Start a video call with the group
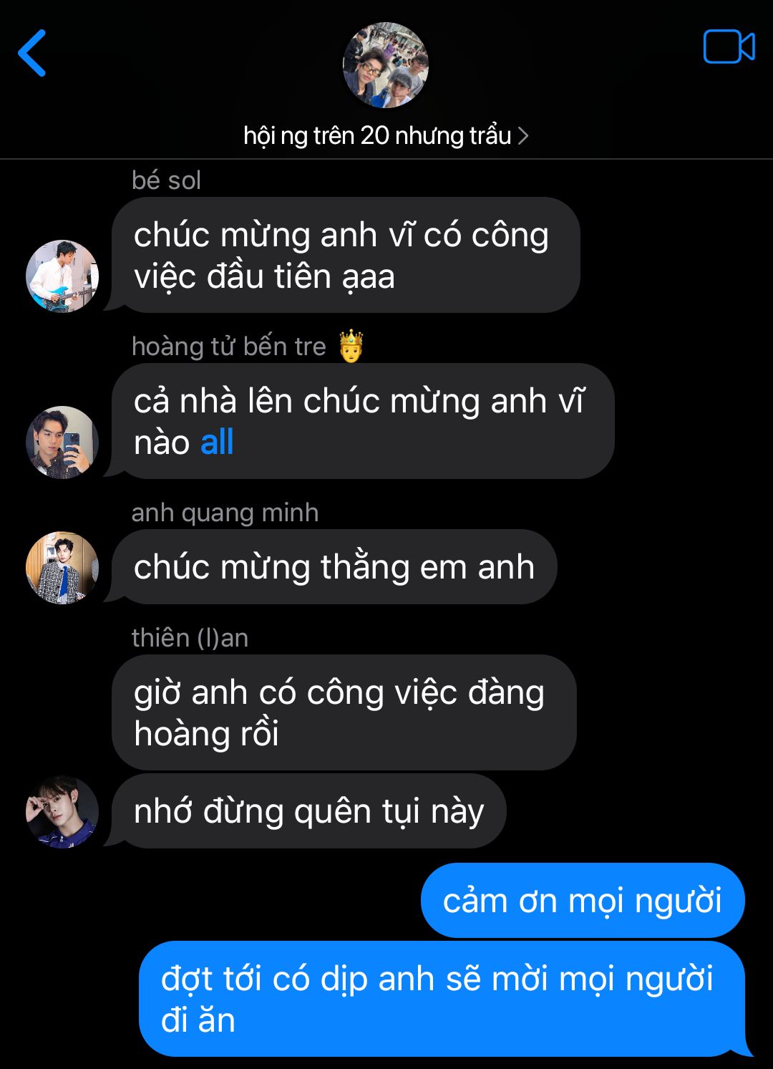The height and width of the screenshot is (1069, 773). tap(729, 47)
